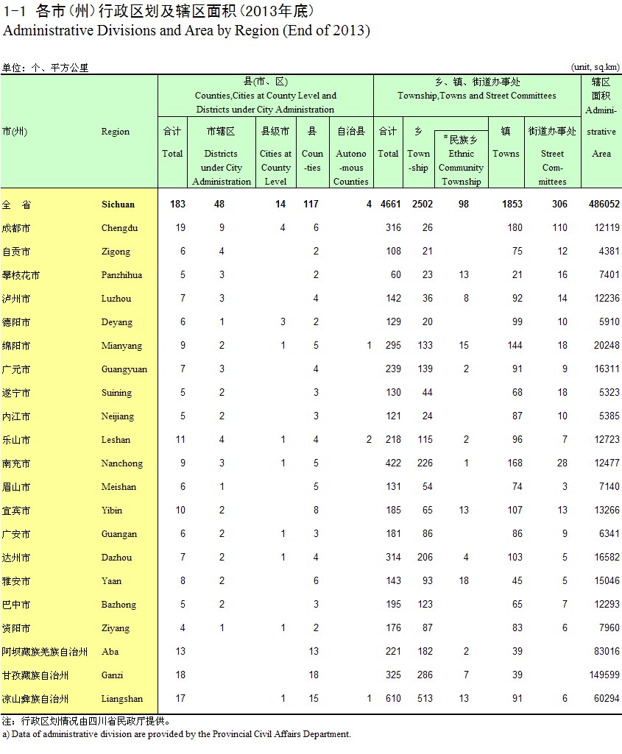Select the Chengdu region label
Viewport: 622px width, 754px height.
[119, 228]
